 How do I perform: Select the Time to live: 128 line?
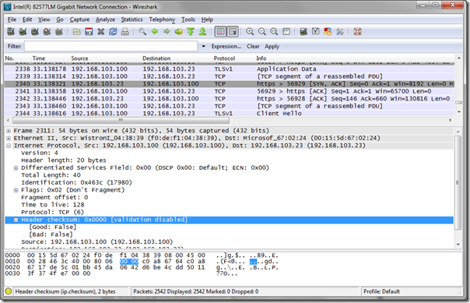click(x=53, y=205)
